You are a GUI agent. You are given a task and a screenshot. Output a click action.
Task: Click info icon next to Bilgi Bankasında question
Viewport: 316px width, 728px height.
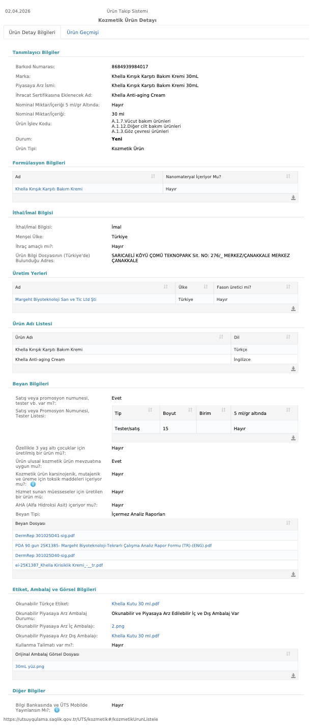[x=57, y=710]
